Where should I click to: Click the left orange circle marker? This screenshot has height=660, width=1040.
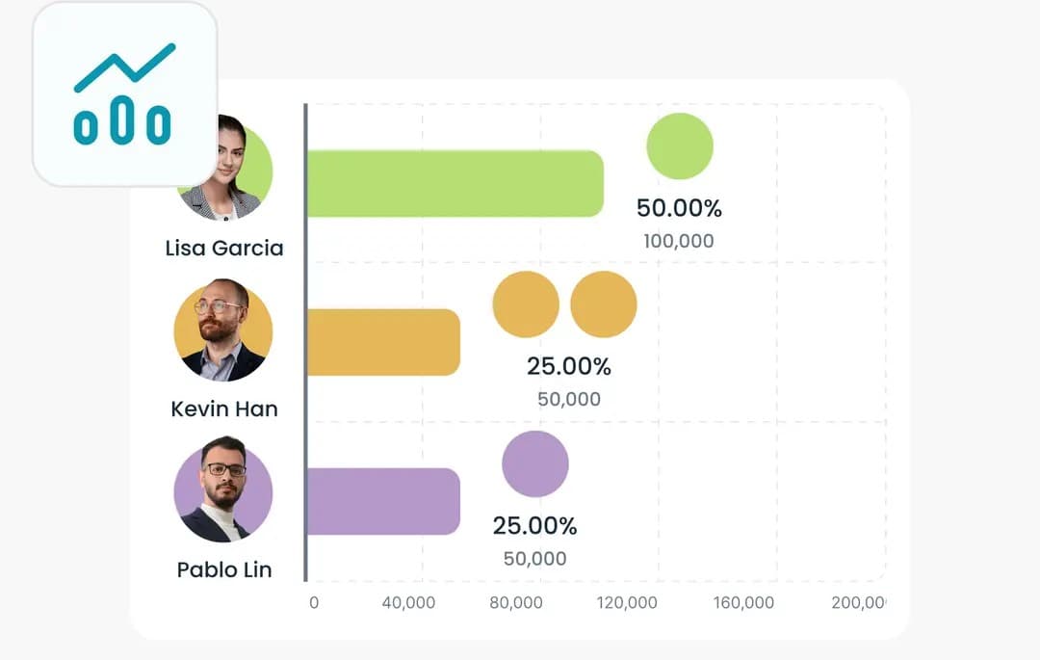526,304
